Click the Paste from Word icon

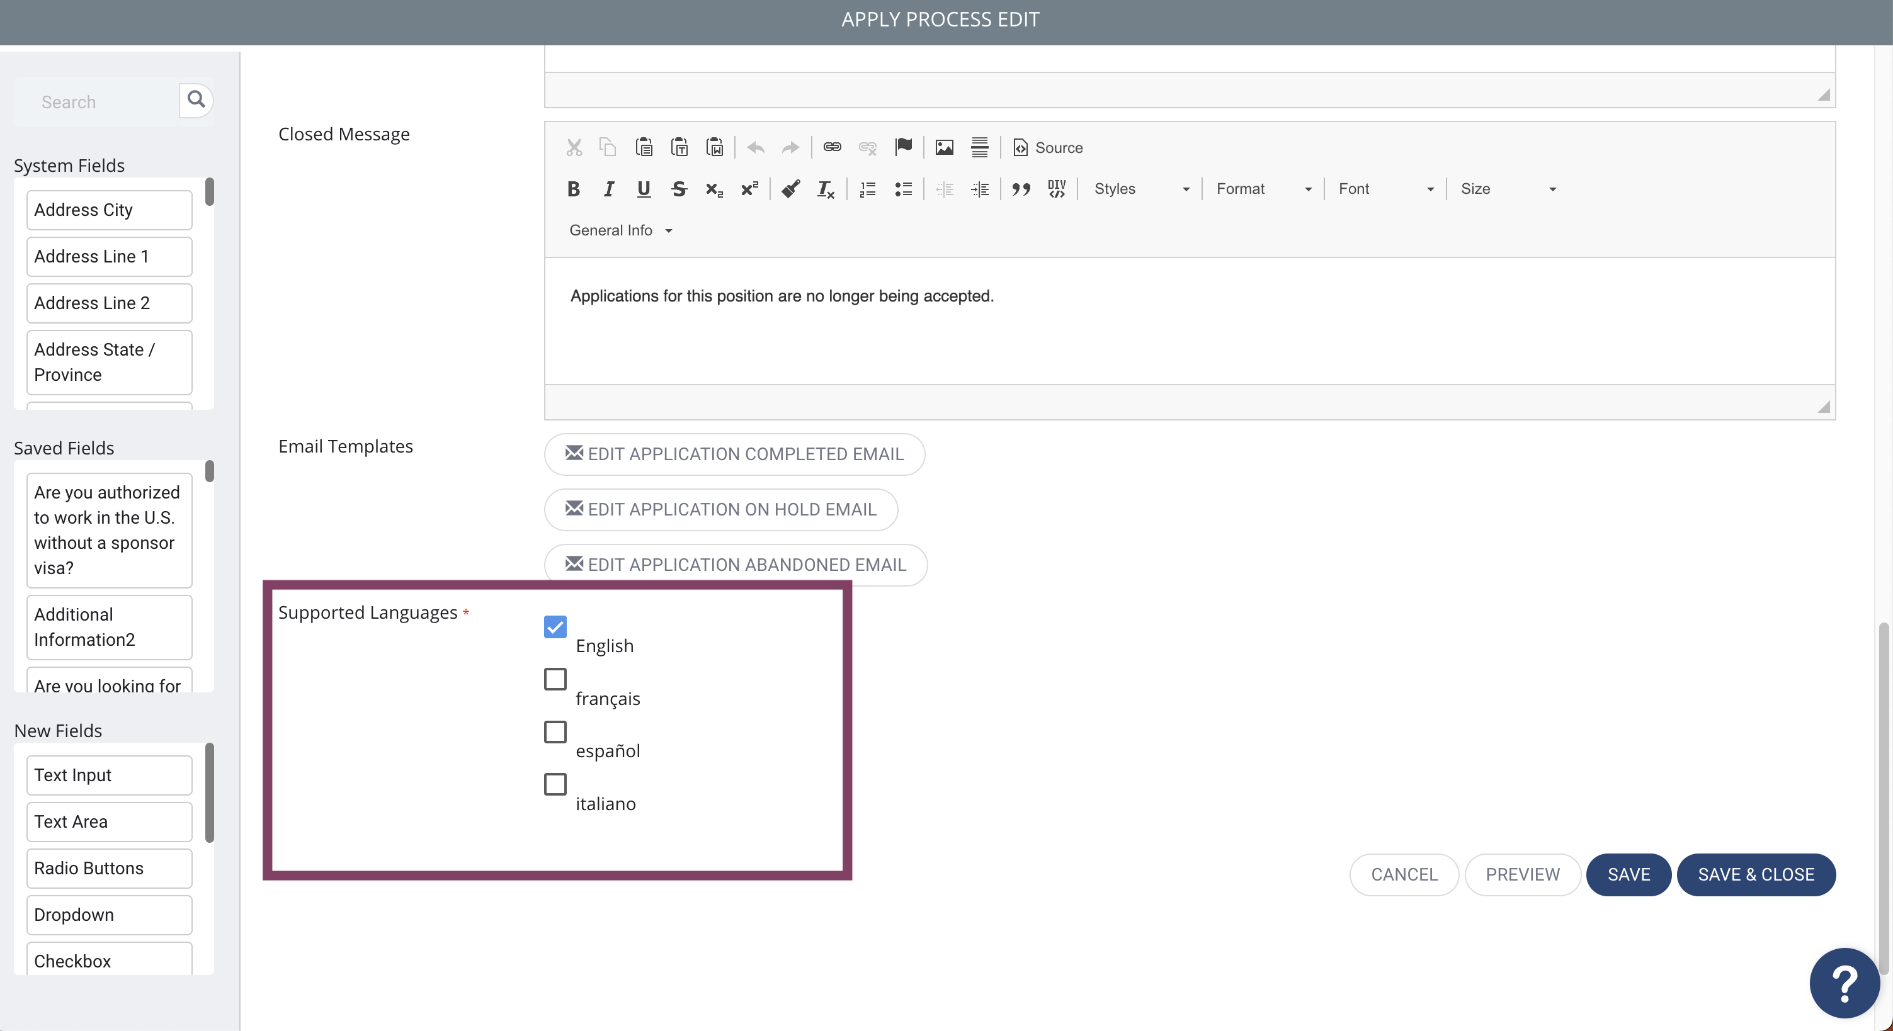click(x=715, y=147)
